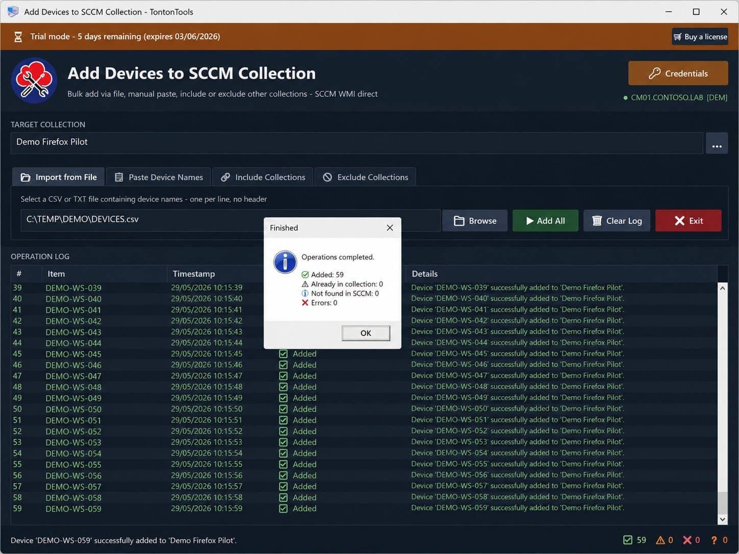Screen dimensions: 739x554
Task: Click row number 54 in the log
Action: 17,454
